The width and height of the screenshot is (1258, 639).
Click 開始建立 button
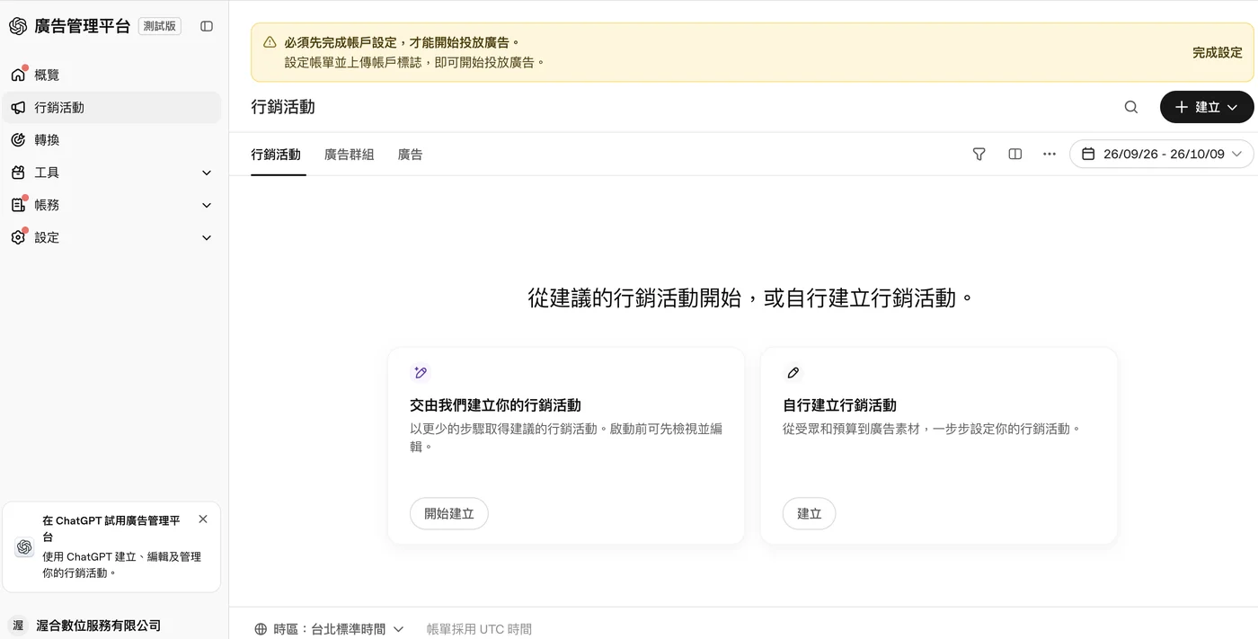449,513
